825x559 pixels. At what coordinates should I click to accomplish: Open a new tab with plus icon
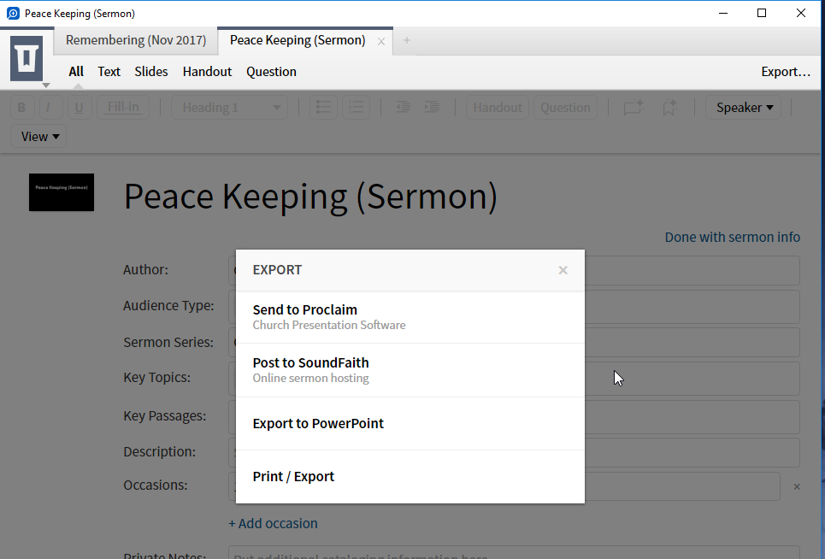(407, 40)
